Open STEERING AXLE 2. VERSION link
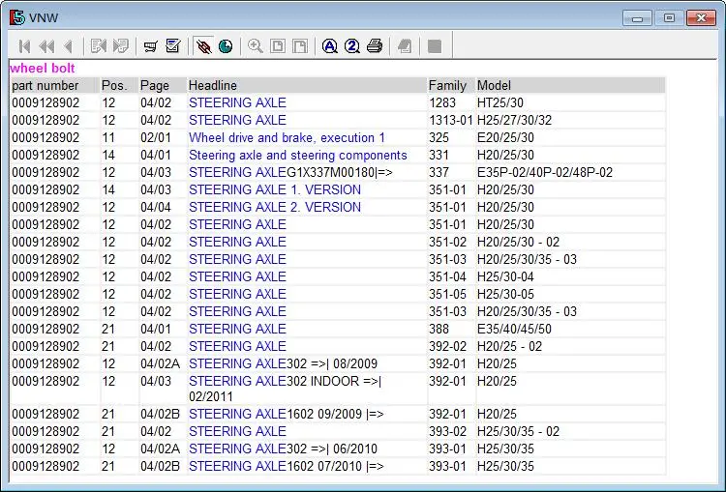Viewport: 726px width, 492px height. [275, 207]
